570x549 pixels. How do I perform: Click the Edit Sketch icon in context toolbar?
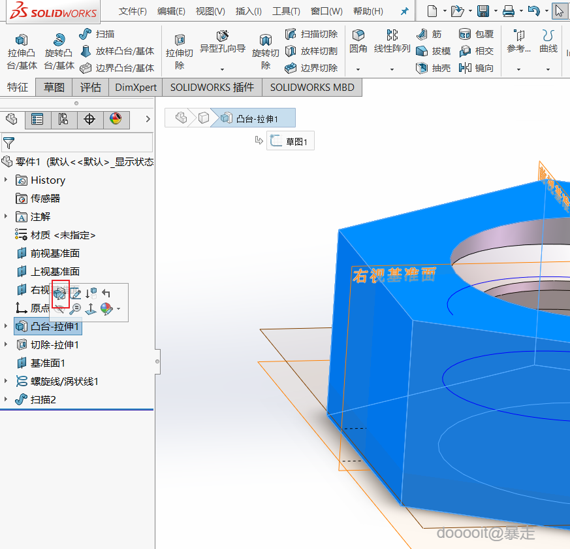(x=76, y=294)
